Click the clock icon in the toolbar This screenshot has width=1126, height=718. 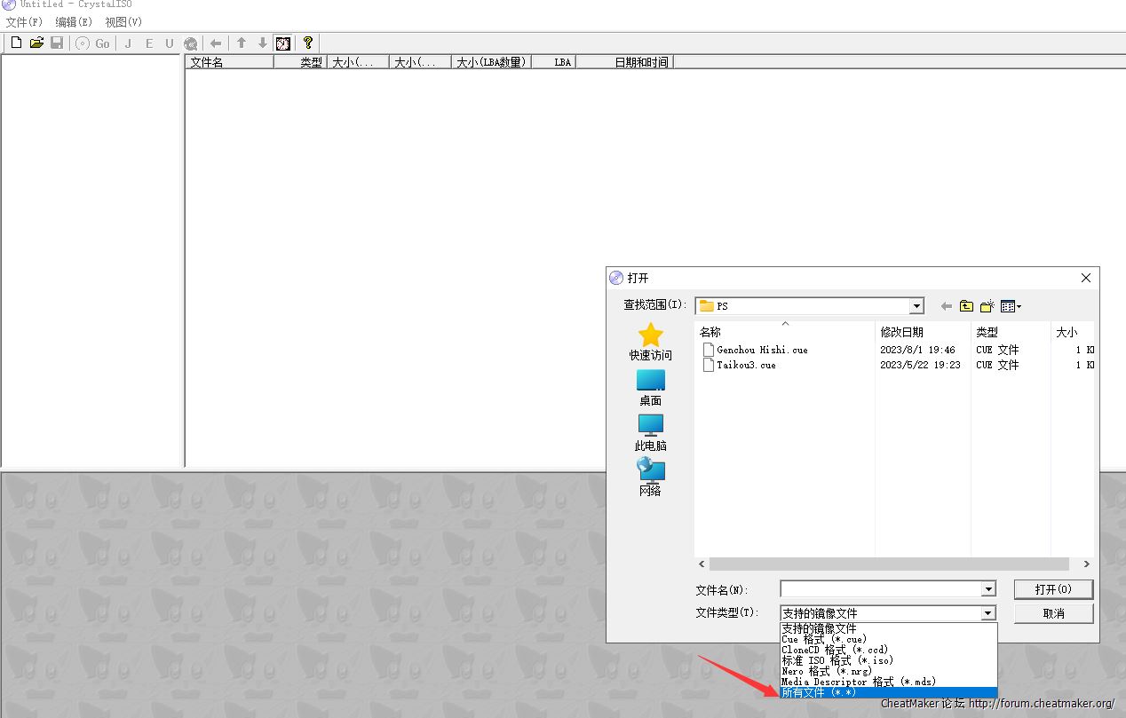283,43
